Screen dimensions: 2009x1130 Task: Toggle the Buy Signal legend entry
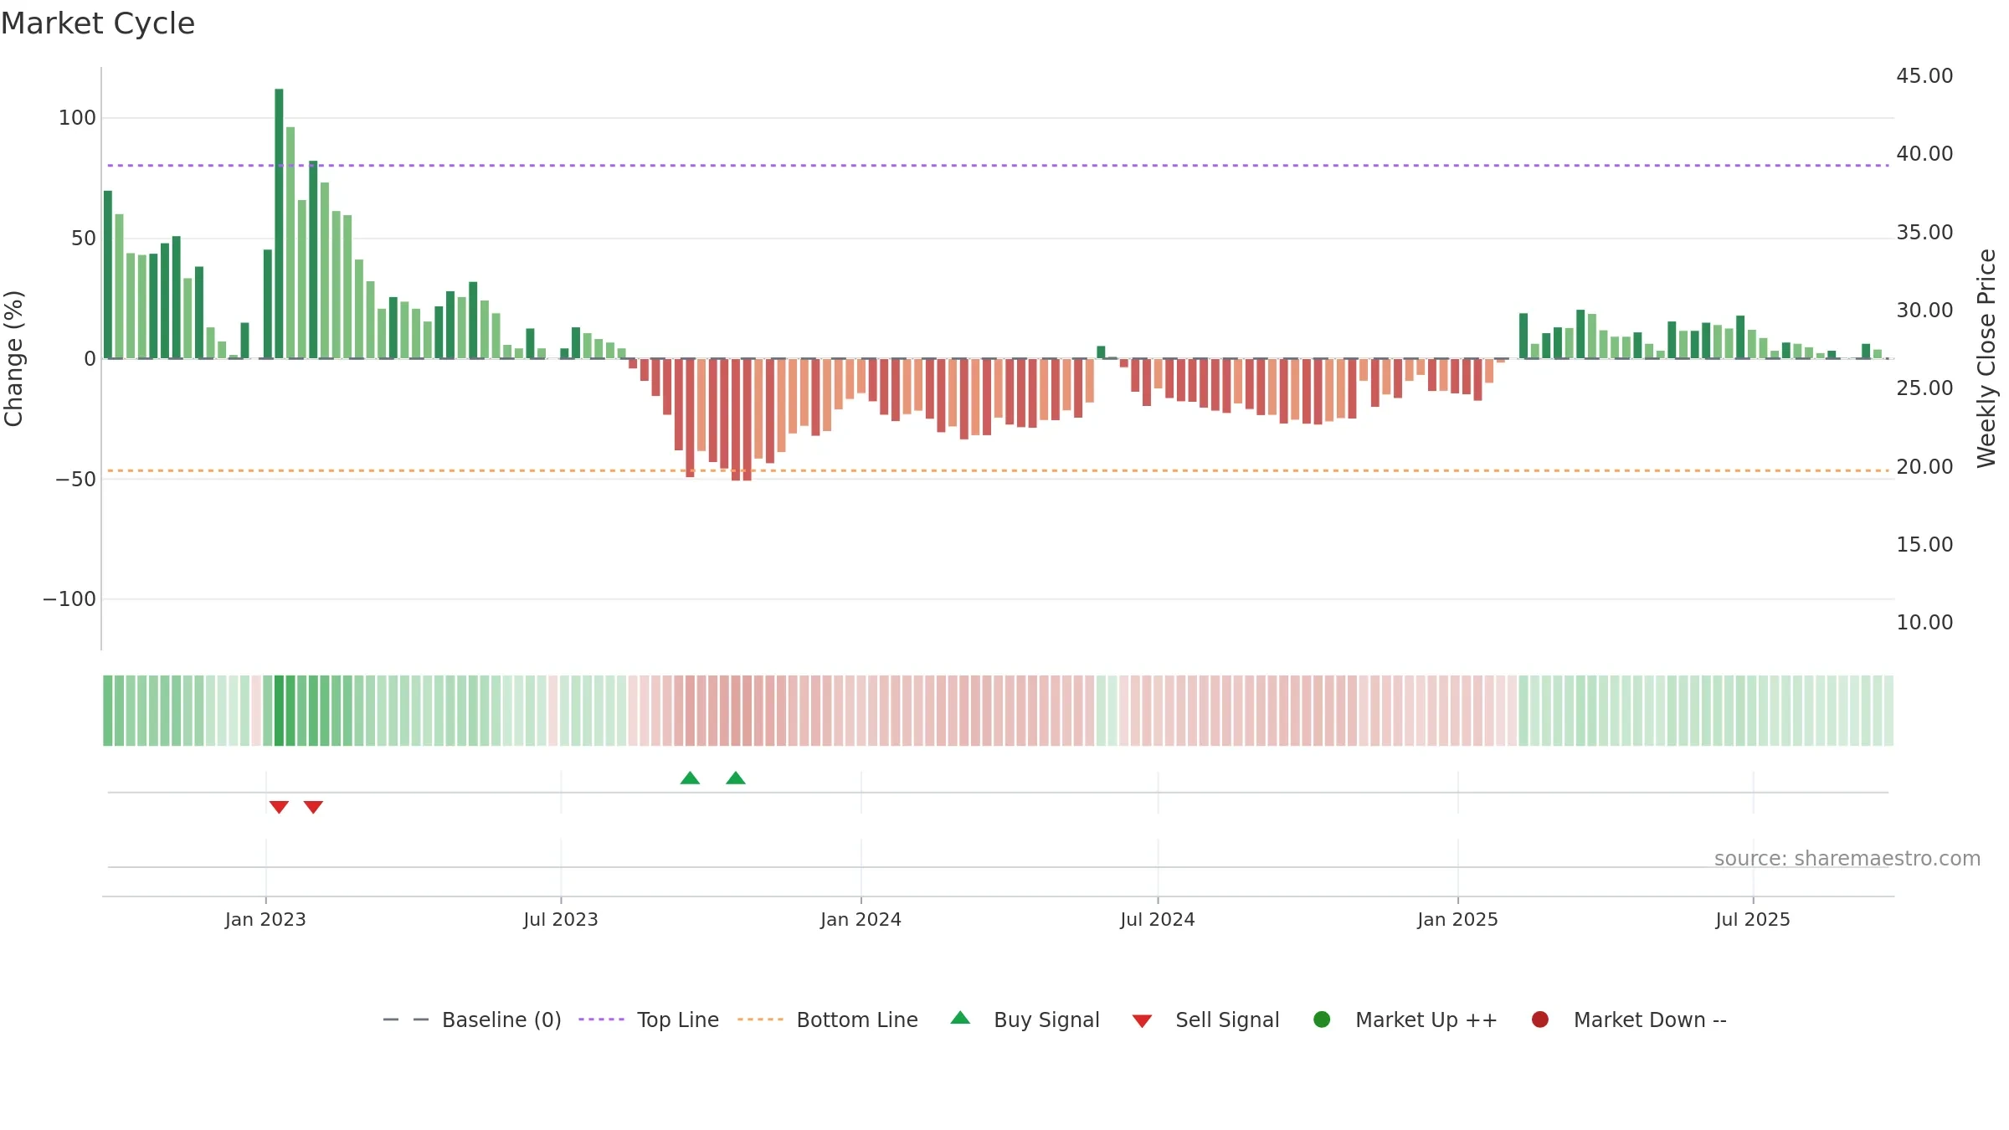pos(1025,1020)
